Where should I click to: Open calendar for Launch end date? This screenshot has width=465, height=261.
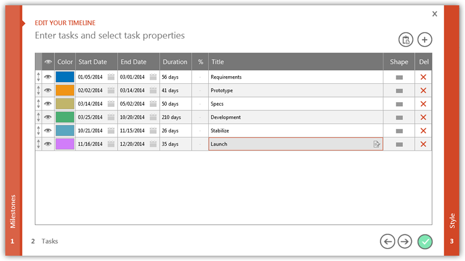pos(153,144)
